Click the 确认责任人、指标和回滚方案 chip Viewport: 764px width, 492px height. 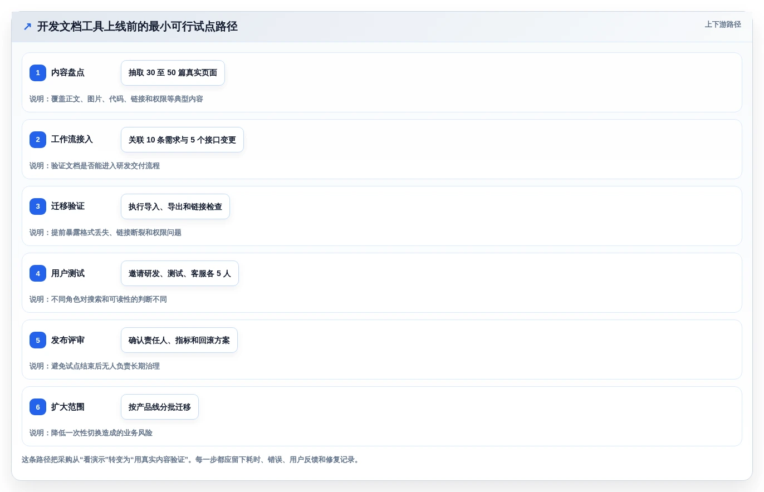(179, 340)
